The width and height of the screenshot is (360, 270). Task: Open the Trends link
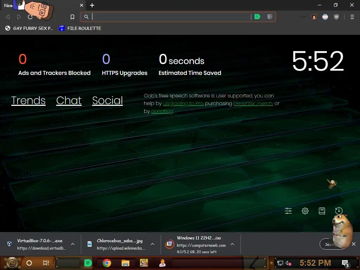(28, 100)
